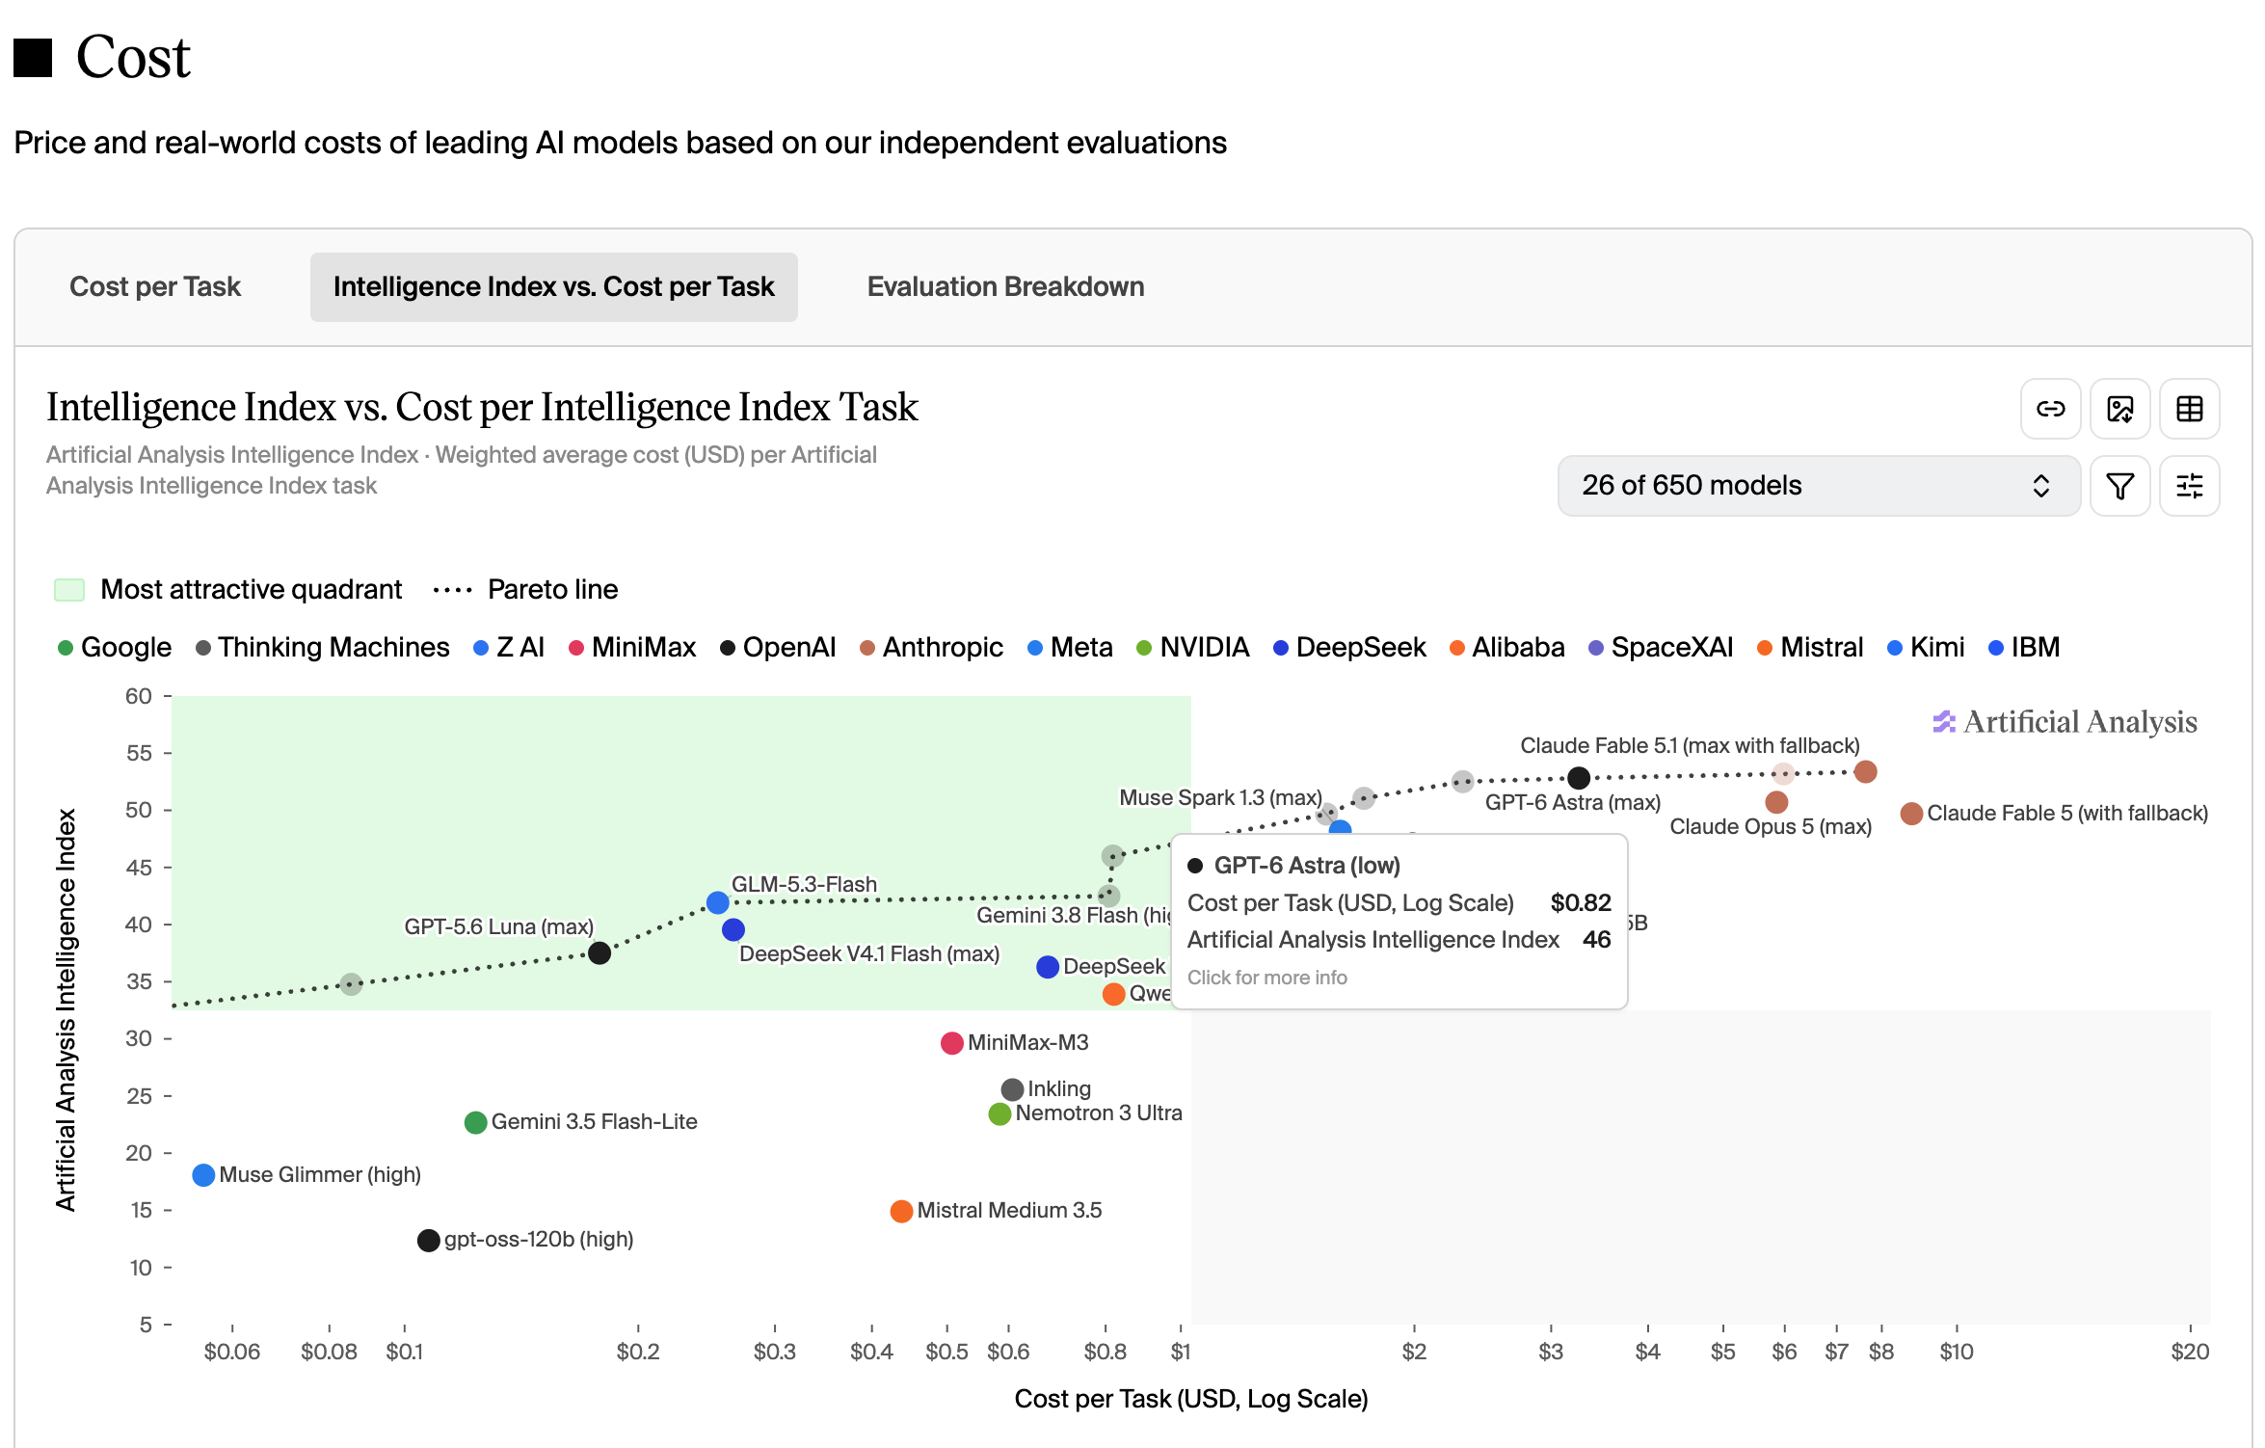Image resolution: width=2265 pixels, height=1448 pixels.
Task: Toggle Anthropic legend entry
Action: [931, 647]
